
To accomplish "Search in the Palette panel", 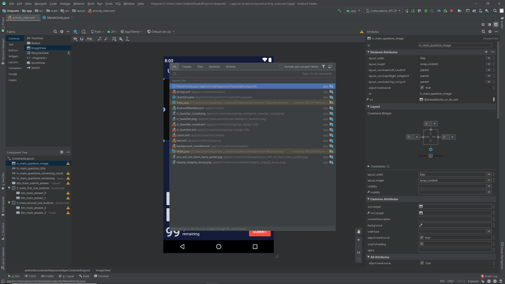I will (x=55, y=32).
